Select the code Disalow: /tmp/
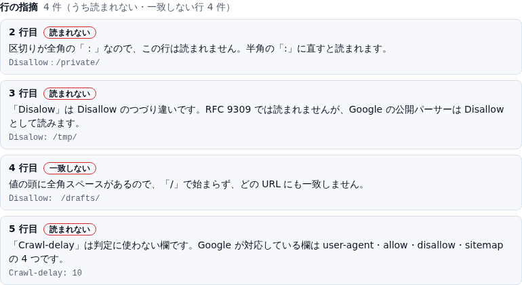 (x=43, y=137)
